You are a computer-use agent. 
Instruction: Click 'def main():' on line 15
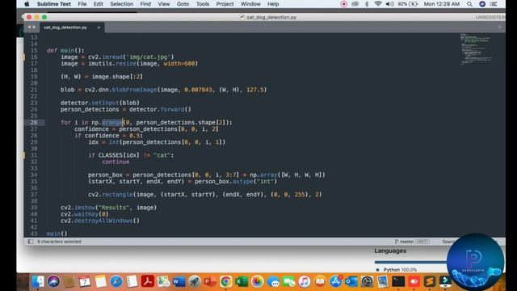(65, 50)
